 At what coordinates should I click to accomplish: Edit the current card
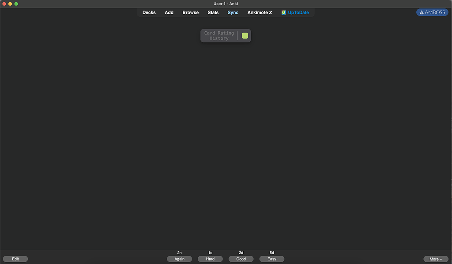15,259
